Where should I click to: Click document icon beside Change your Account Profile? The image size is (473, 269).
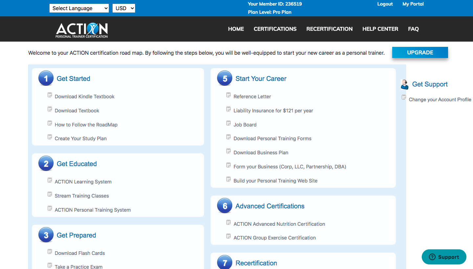(x=404, y=97)
